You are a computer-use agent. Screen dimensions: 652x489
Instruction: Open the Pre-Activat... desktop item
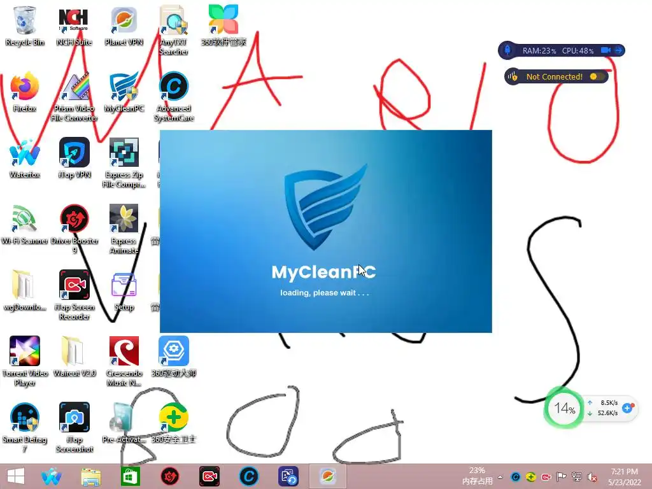[x=124, y=423]
